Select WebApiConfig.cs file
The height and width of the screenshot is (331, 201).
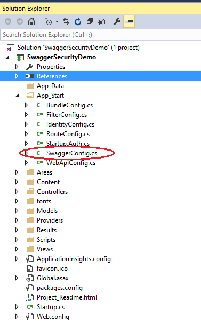71,163
